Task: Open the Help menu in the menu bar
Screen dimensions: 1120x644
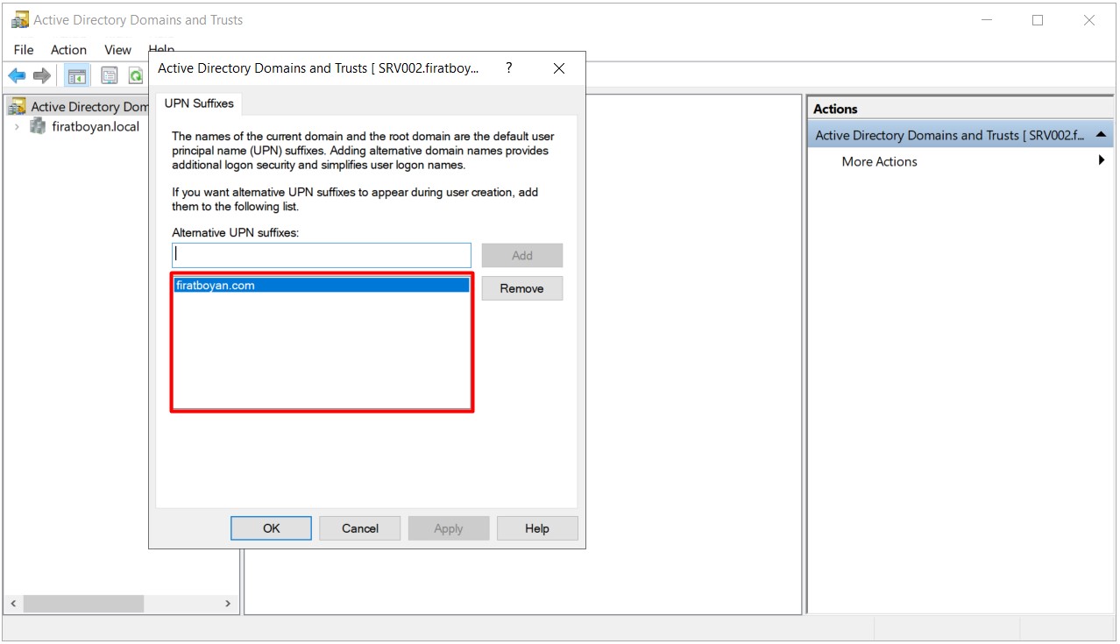Action: (161, 48)
